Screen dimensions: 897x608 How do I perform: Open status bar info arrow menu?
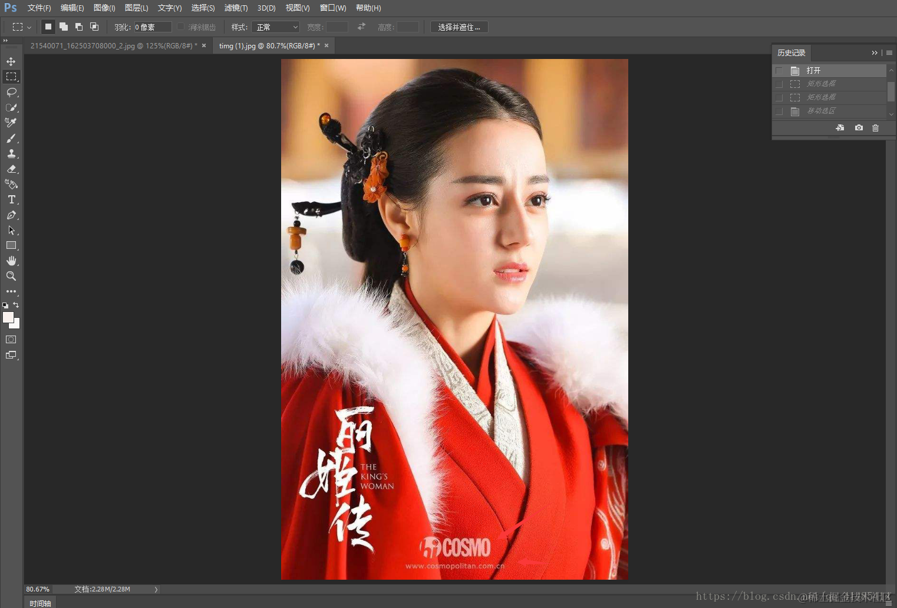(x=156, y=589)
